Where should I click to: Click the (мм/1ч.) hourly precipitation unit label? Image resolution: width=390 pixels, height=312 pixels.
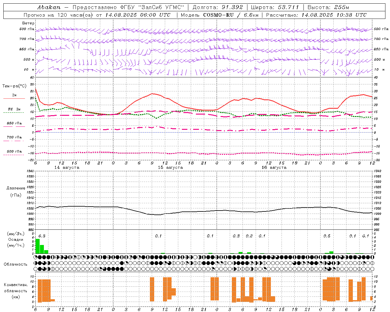pos(16,245)
